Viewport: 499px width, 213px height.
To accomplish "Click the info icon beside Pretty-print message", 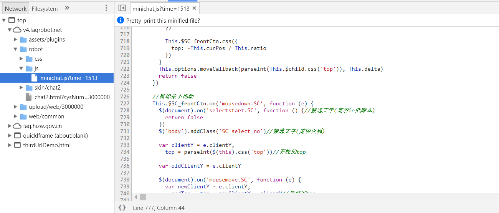I will [121, 20].
